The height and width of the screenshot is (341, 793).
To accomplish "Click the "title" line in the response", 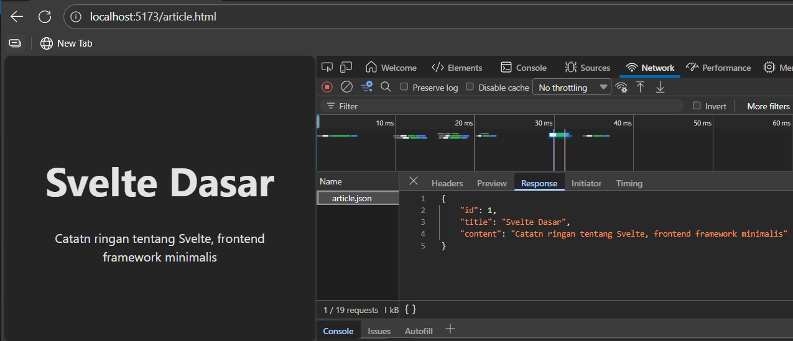I will click(514, 222).
